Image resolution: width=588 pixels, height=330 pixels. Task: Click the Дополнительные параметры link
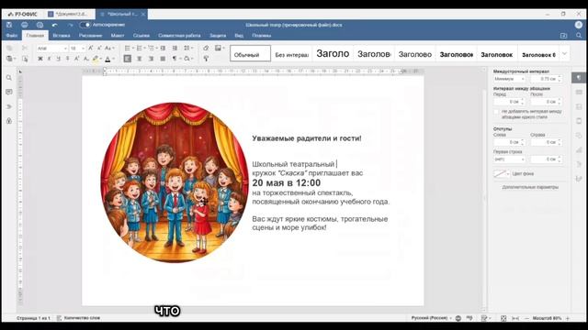coord(530,187)
